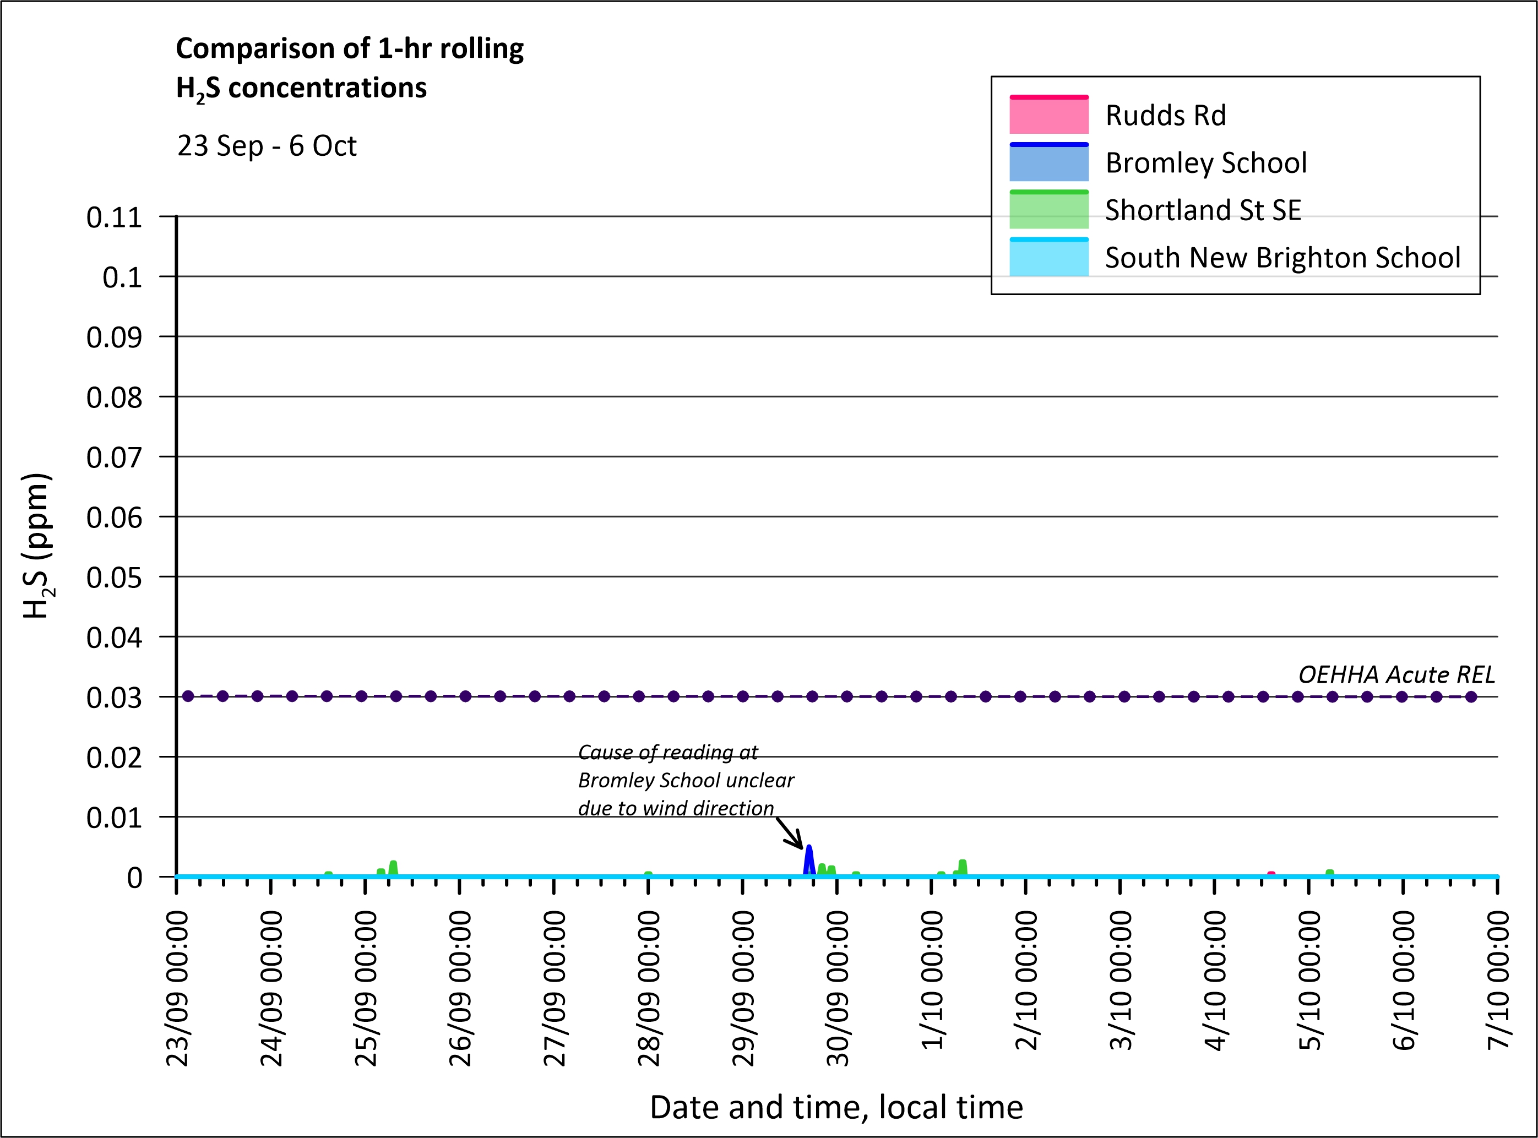This screenshot has width=1538, height=1138.
Task: Select the Bromley School legend label
Action: coord(1205,162)
